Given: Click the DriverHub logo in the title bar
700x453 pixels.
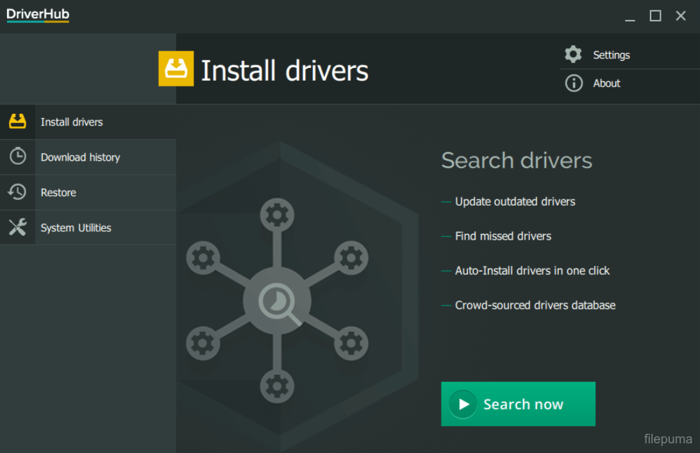Looking at the screenshot, I should pyautogui.click(x=38, y=15).
